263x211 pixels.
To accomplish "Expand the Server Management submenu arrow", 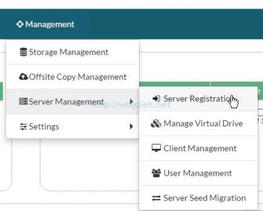I will point(132,102).
